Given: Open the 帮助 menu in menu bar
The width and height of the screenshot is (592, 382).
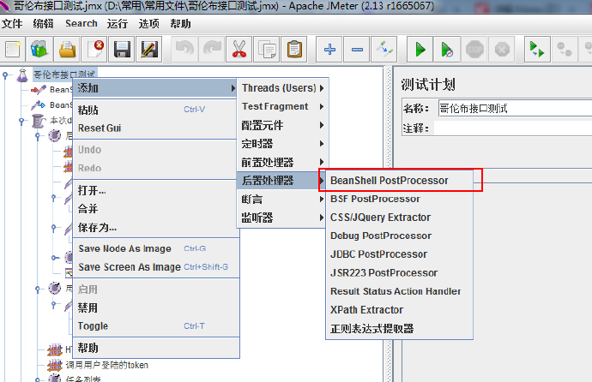Looking at the screenshot, I should click(x=180, y=24).
